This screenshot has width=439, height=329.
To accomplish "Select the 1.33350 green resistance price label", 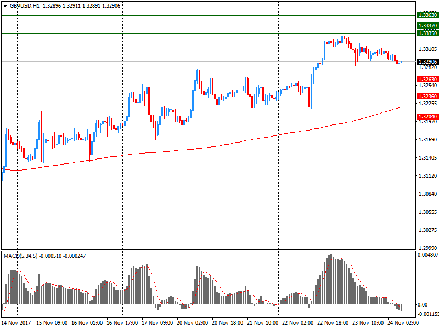I will click(427, 33).
